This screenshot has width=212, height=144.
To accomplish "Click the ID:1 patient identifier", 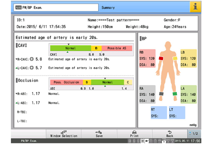I will (21, 20).
